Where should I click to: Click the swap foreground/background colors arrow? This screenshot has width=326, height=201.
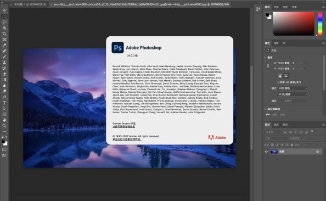click(x=6, y=137)
